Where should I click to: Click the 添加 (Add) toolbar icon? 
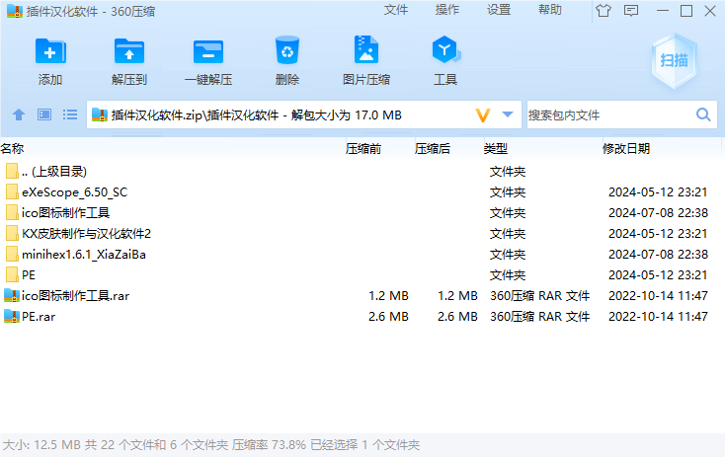coord(50,50)
